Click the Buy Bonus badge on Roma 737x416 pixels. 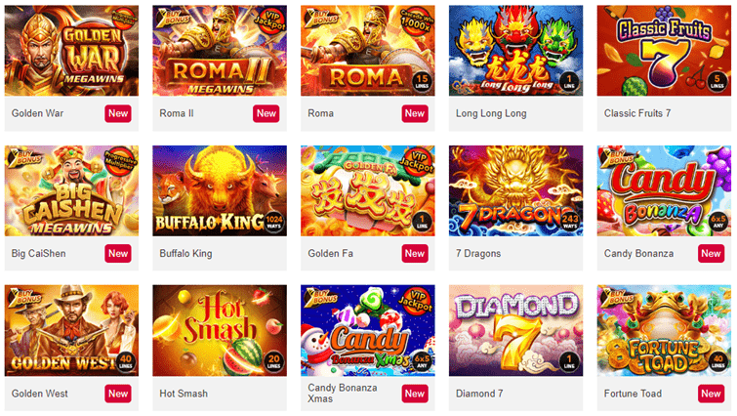[322, 19]
